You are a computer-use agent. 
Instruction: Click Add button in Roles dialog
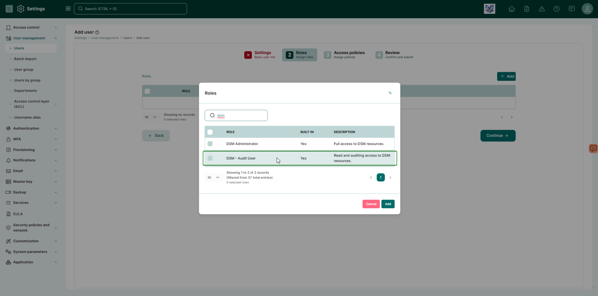388,204
